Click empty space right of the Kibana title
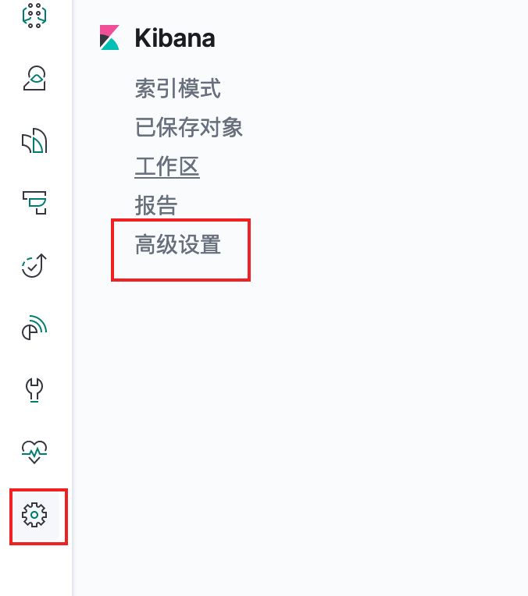The image size is (528, 596). (x=362, y=38)
